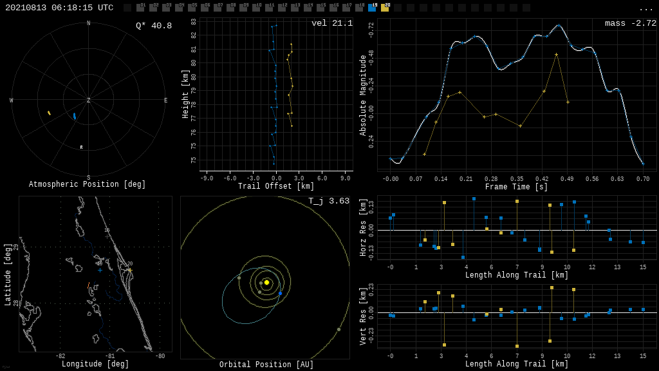The image size is (659, 371).
Task: Click the radiant R marker on polar plot
Action: 82,147
